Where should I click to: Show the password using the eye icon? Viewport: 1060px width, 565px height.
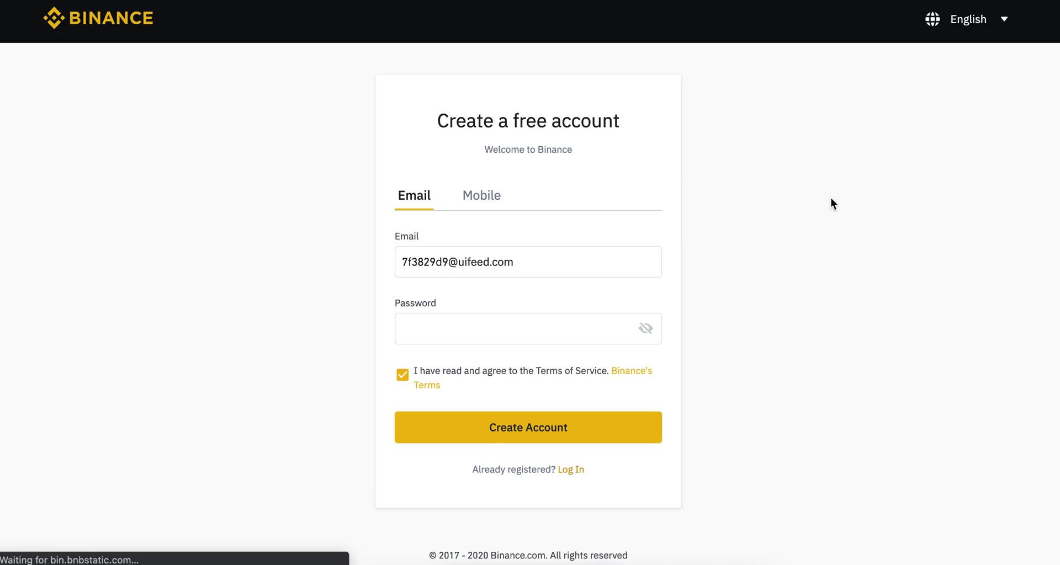pos(645,328)
